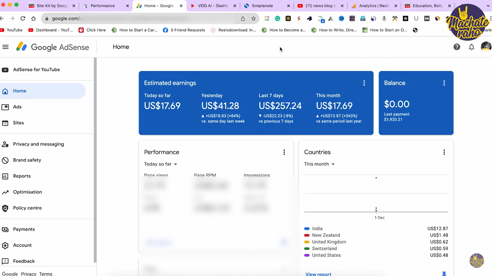Click the share icon in address bar
492x276 pixels.
tap(243, 18)
